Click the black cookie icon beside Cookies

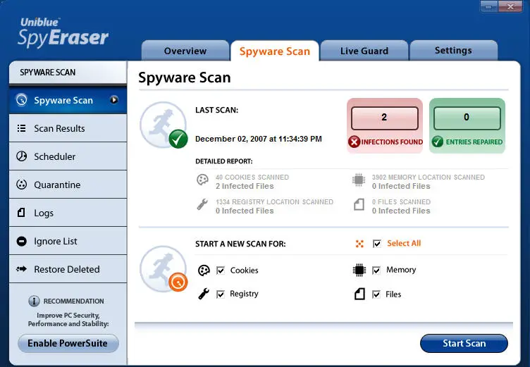[204, 270]
